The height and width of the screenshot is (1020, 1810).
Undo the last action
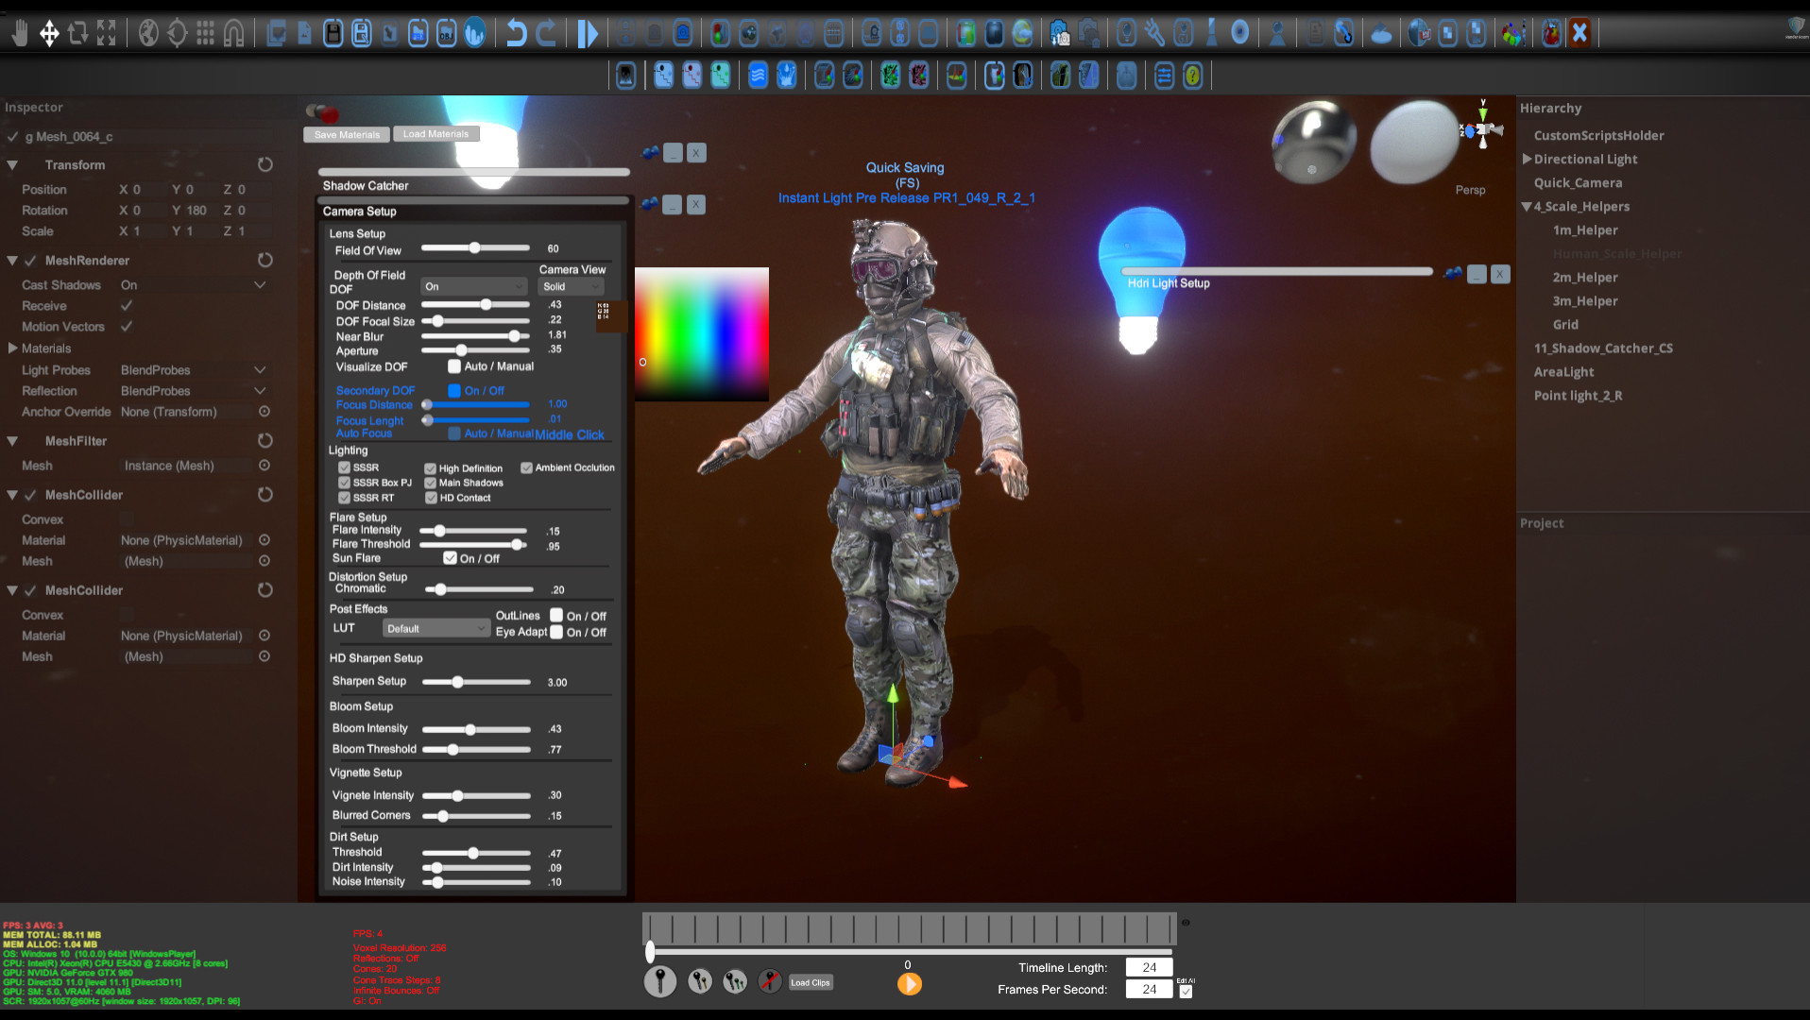point(518,33)
